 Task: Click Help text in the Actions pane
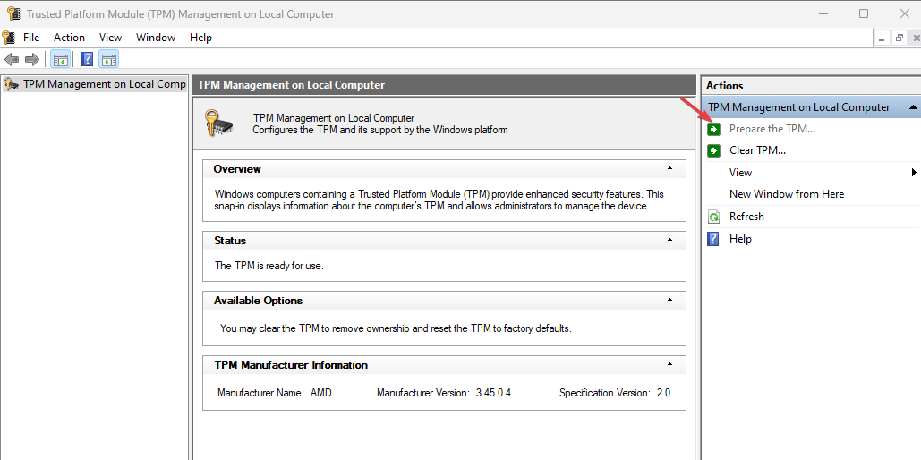(x=740, y=239)
